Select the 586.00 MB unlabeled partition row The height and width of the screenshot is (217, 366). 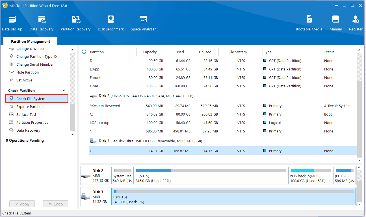coord(223,131)
